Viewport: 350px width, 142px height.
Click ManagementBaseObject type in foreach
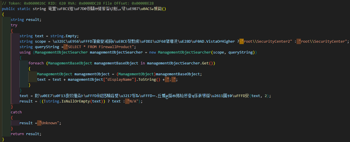click(70, 63)
